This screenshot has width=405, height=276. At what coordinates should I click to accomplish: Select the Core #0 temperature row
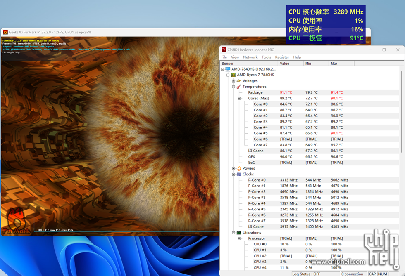[x=310, y=104]
